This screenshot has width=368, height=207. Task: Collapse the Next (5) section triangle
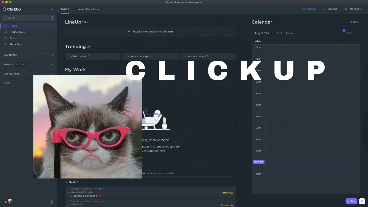[x=66, y=182]
